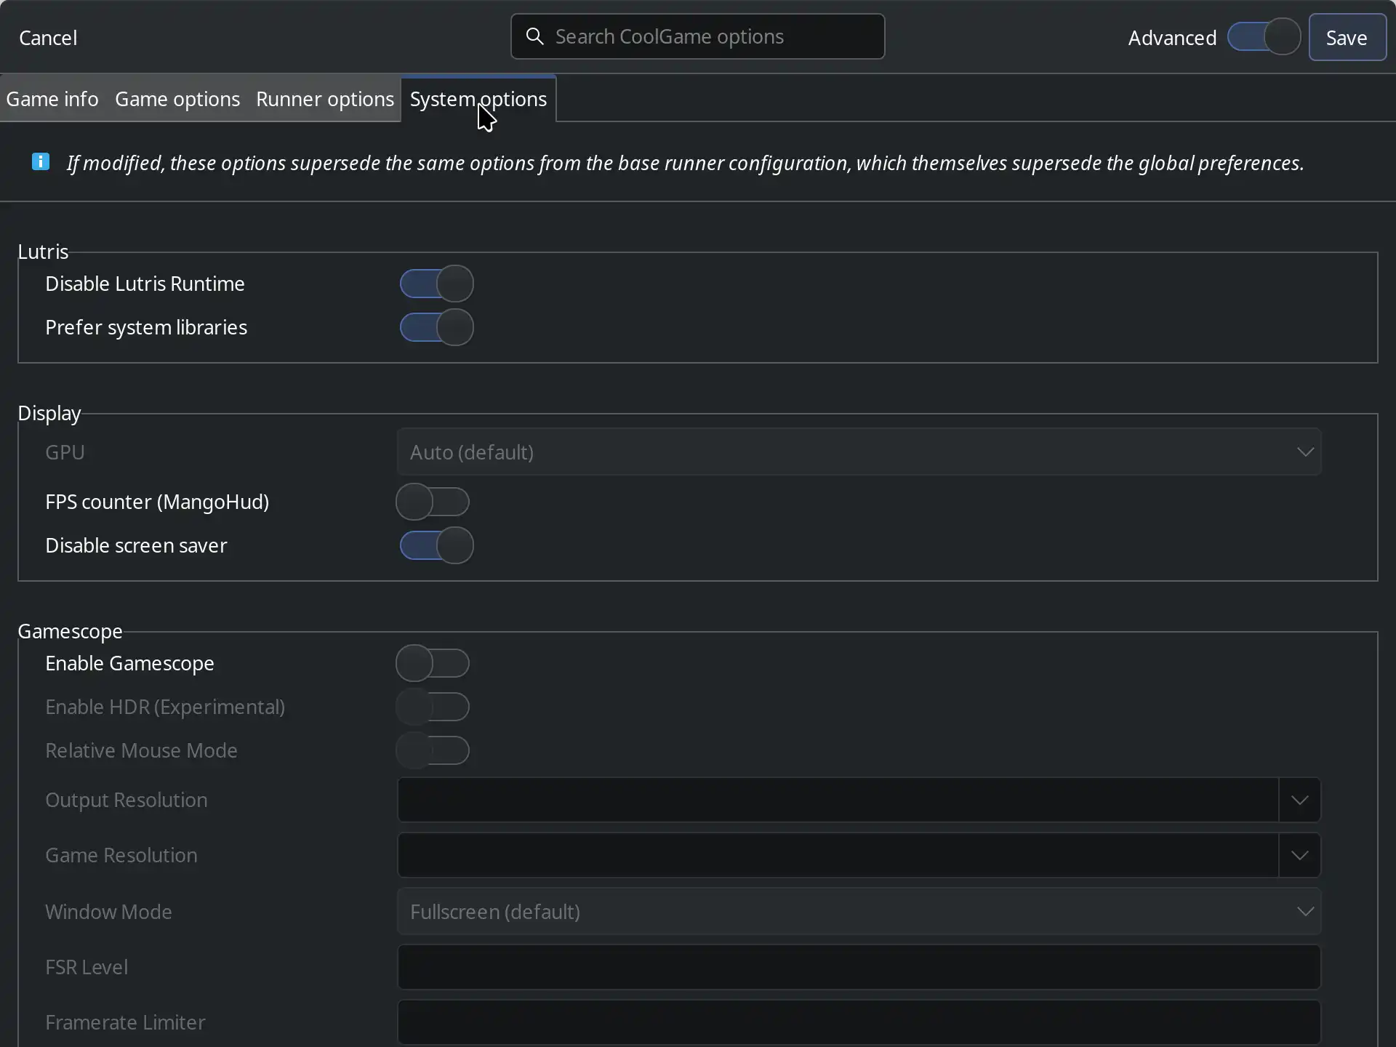Screen dimensions: 1396x1047
Task: Select the System options tab
Action: (478, 99)
